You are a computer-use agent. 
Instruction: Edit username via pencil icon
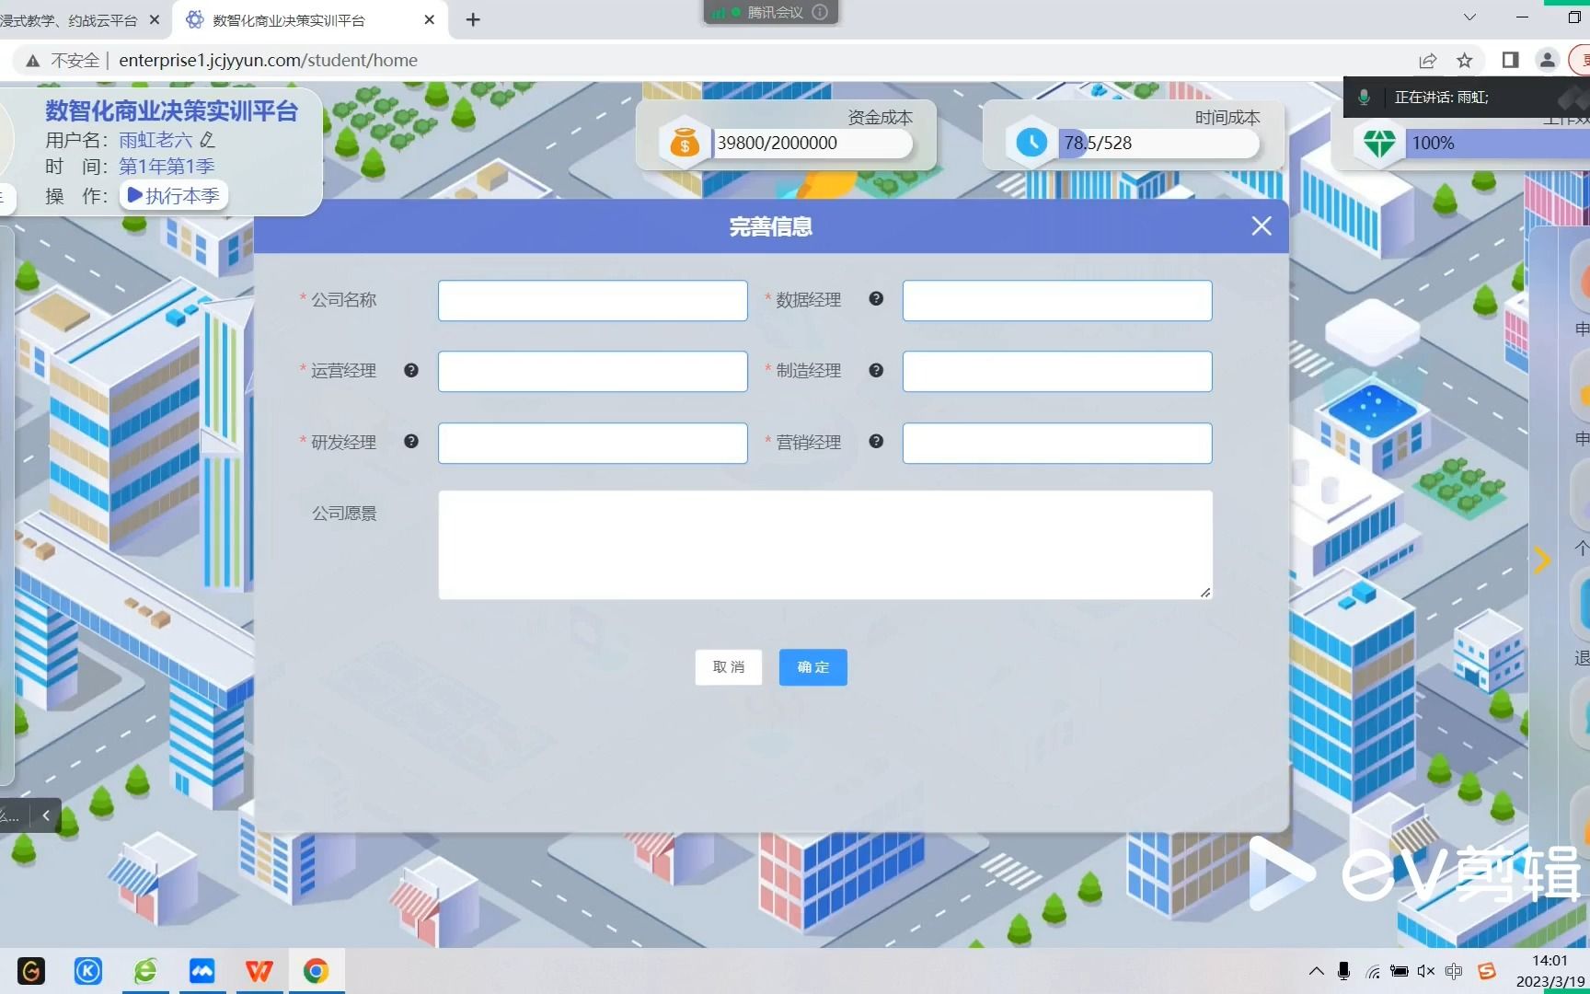click(207, 140)
